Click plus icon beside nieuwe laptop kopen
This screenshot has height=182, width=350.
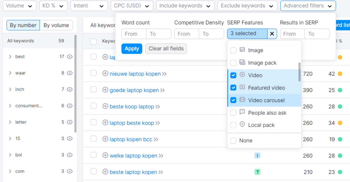pos(105,74)
